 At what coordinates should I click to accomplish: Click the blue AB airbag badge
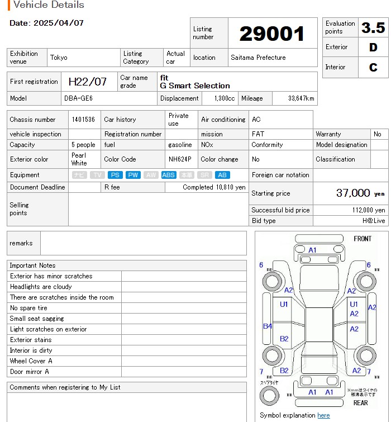pyautogui.click(x=222, y=175)
